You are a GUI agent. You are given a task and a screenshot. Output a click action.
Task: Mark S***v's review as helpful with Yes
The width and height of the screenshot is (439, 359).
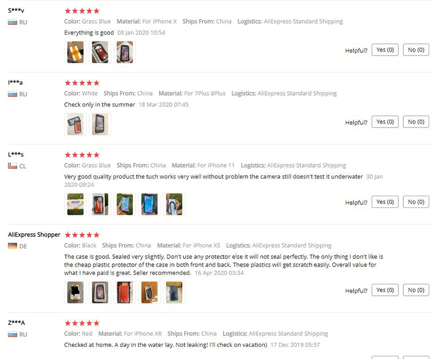click(x=385, y=50)
